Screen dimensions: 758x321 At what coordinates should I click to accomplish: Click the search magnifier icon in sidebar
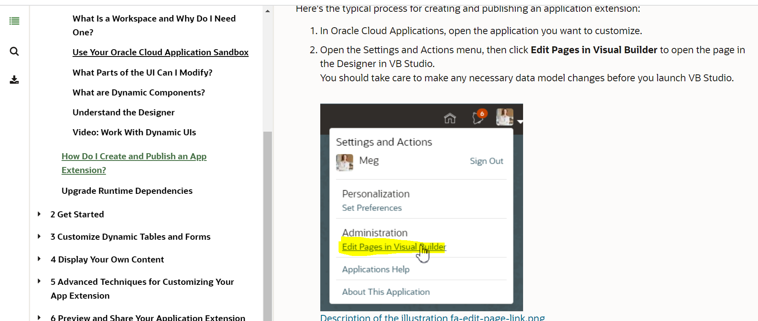pos(14,51)
